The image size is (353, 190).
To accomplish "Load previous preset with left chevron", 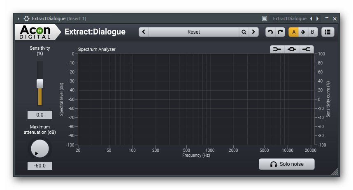I will (144, 32).
